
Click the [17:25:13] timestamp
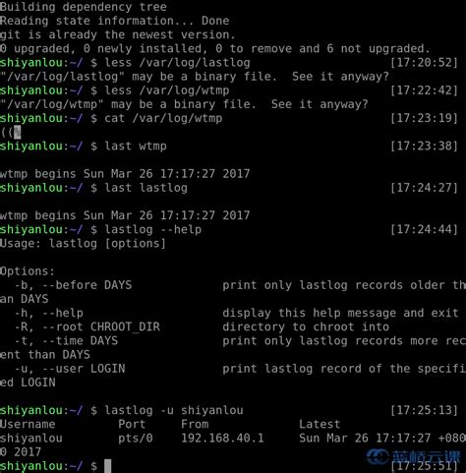click(x=424, y=410)
